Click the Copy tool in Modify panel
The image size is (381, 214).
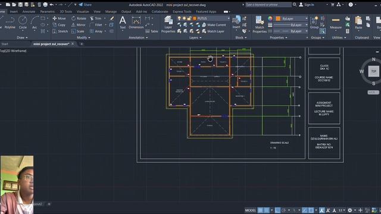[x=59, y=25]
